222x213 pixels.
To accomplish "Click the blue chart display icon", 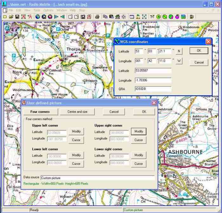I will click(183, 17).
